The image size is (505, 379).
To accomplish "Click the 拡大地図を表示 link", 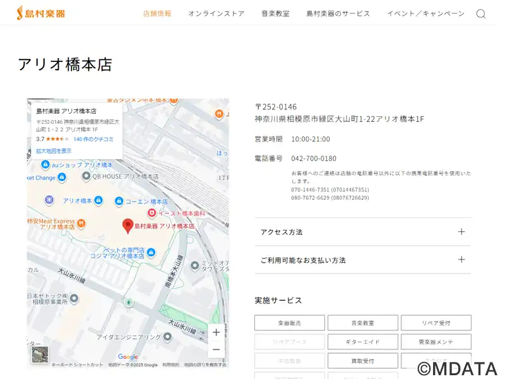I will click(x=54, y=151).
